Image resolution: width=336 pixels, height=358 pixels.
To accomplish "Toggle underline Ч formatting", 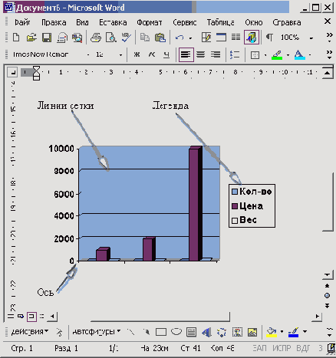I will (x=166, y=54).
